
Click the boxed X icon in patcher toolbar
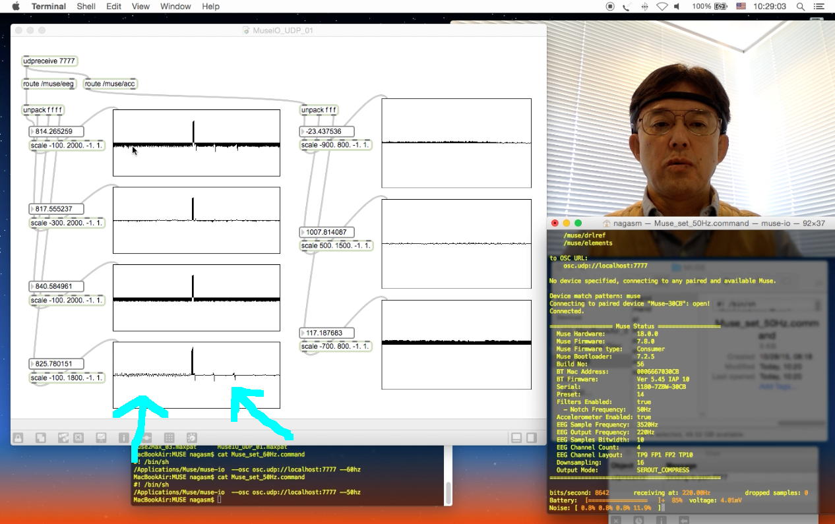(x=78, y=438)
